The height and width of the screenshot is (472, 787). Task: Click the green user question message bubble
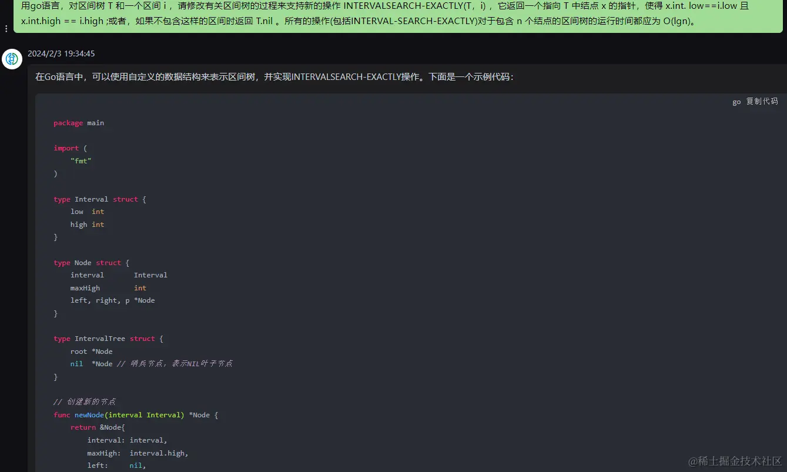pyautogui.click(x=398, y=16)
